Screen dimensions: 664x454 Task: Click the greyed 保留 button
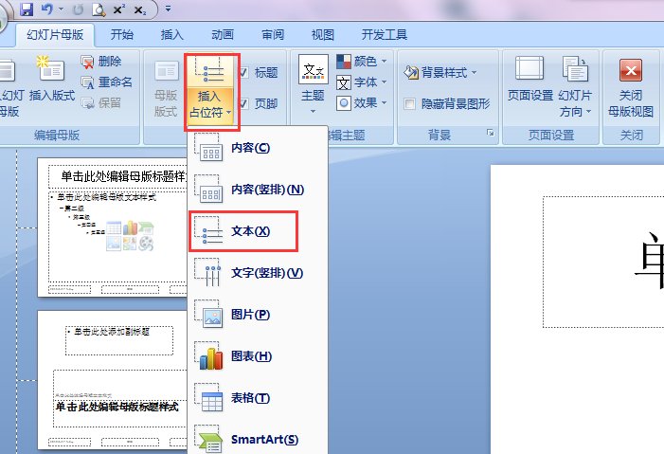101,102
